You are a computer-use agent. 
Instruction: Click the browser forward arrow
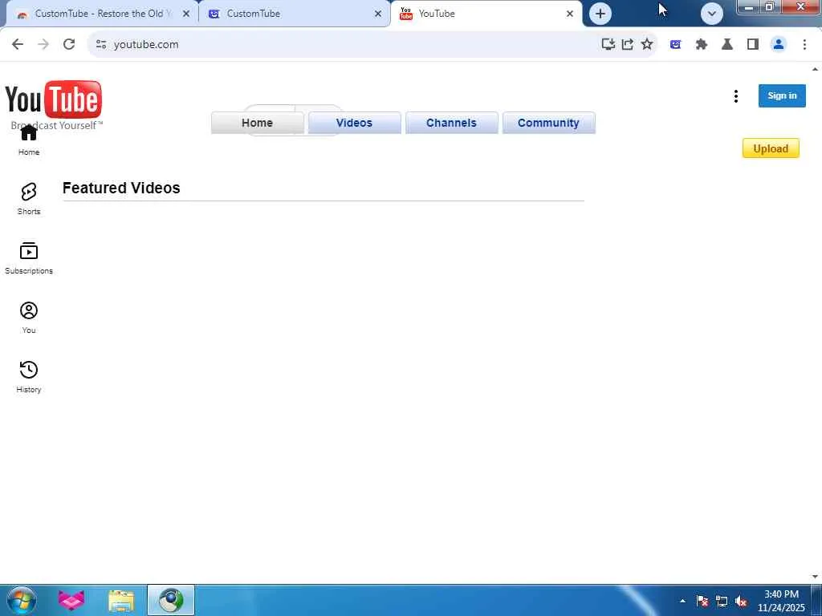pos(43,45)
